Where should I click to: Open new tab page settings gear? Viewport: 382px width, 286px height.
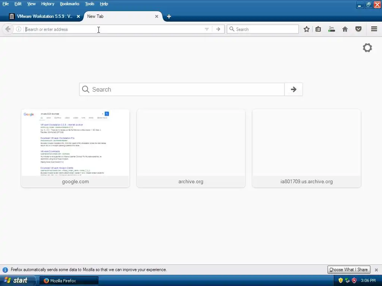point(367,48)
